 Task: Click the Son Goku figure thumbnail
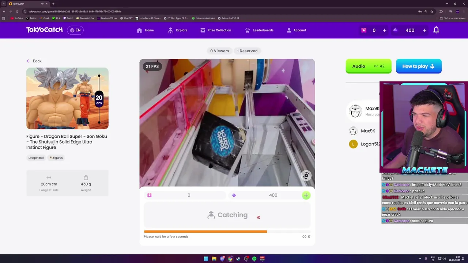(67, 98)
